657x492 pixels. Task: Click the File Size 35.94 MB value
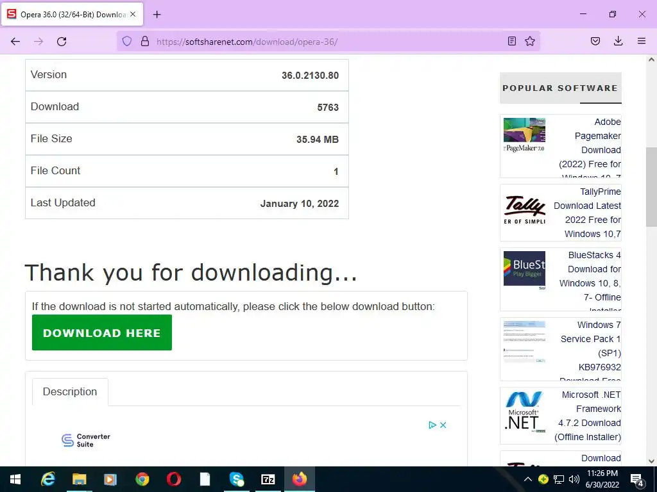click(x=317, y=139)
